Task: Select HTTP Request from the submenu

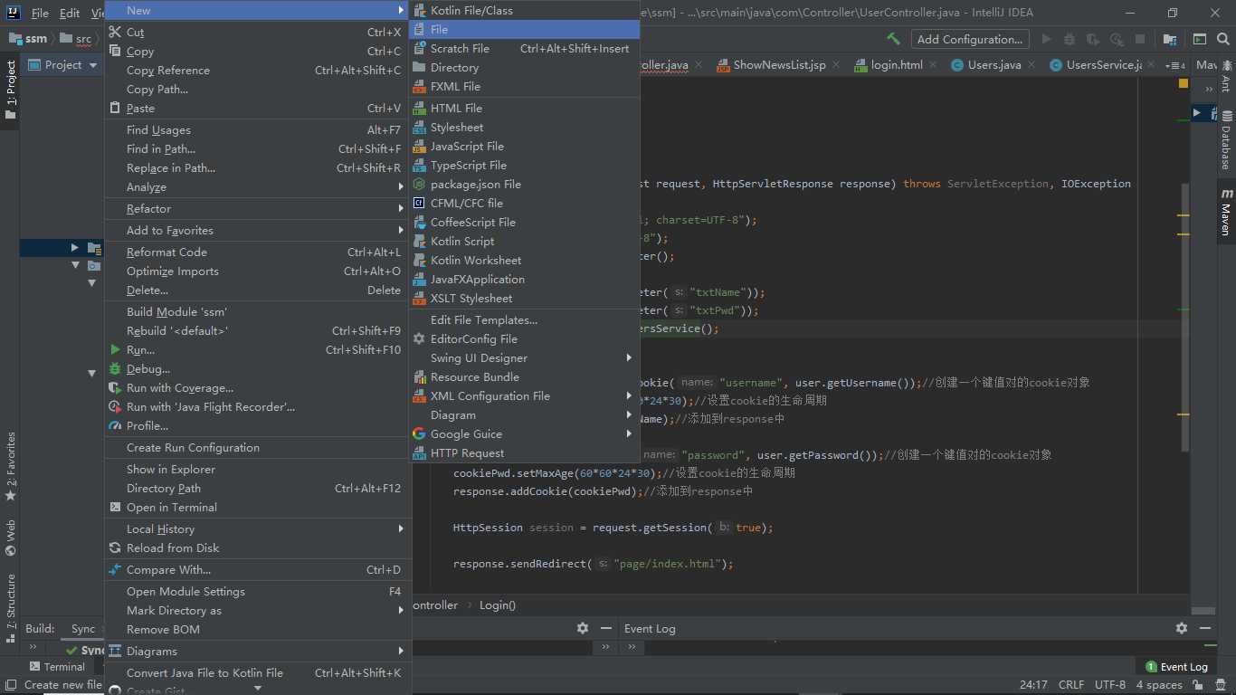Action: point(524,452)
